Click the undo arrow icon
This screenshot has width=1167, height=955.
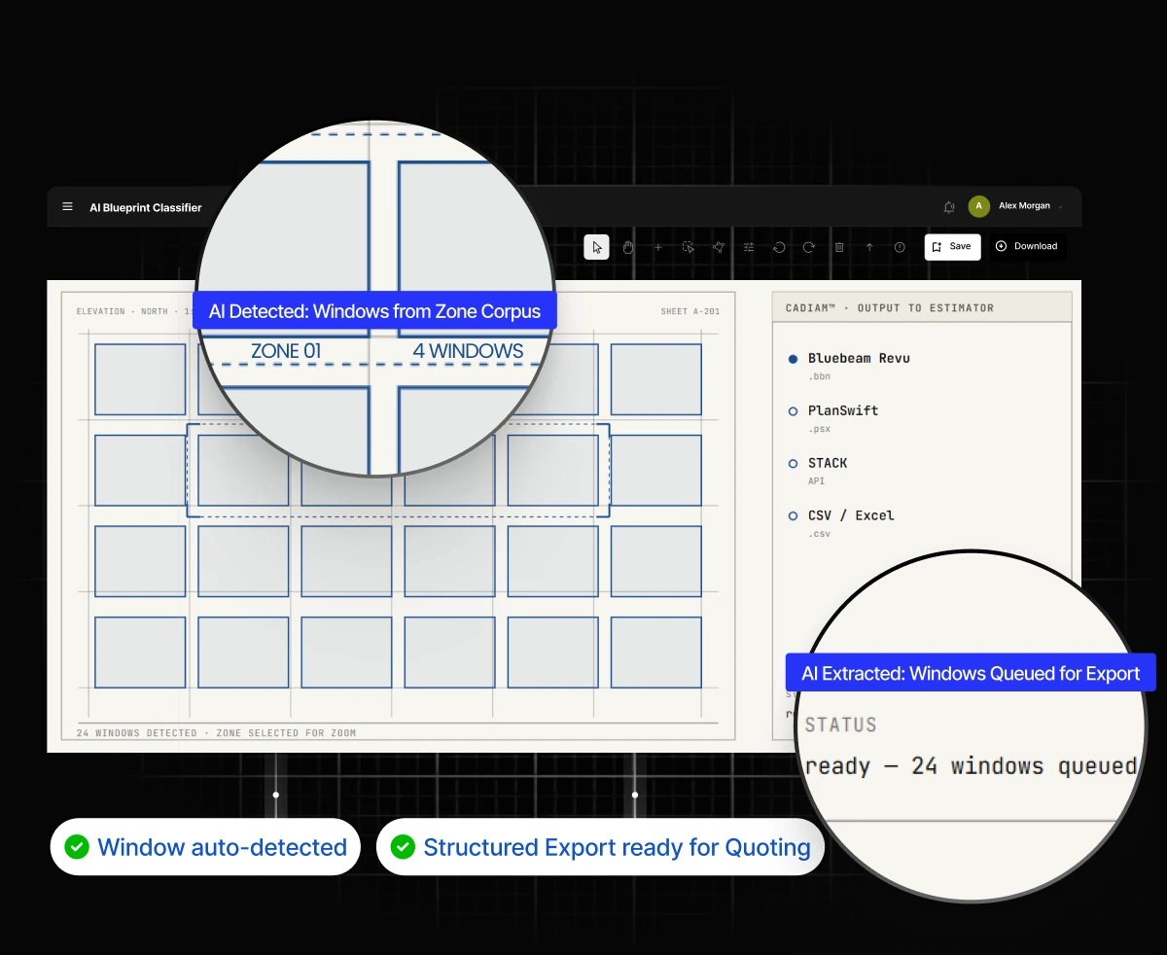click(779, 247)
